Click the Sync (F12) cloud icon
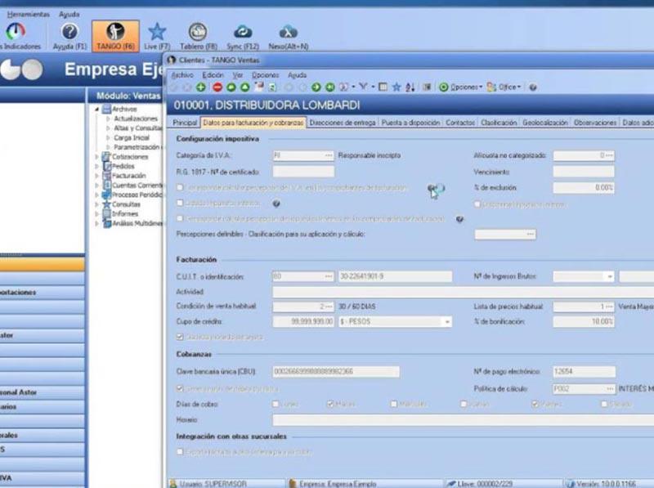 point(243,32)
